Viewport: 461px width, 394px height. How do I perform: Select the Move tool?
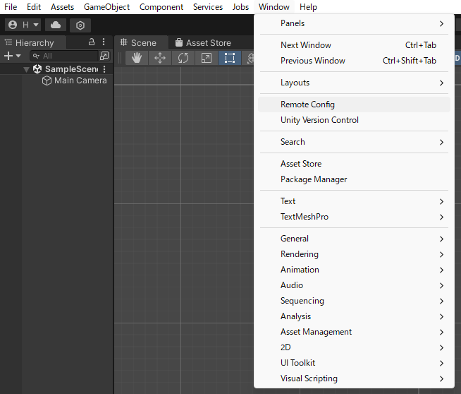[x=160, y=58]
